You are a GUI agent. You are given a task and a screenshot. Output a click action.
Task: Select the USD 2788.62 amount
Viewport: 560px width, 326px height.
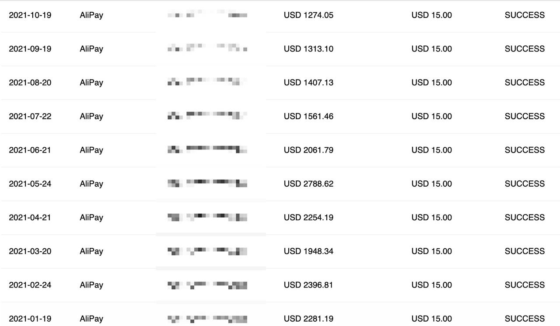click(x=308, y=184)
